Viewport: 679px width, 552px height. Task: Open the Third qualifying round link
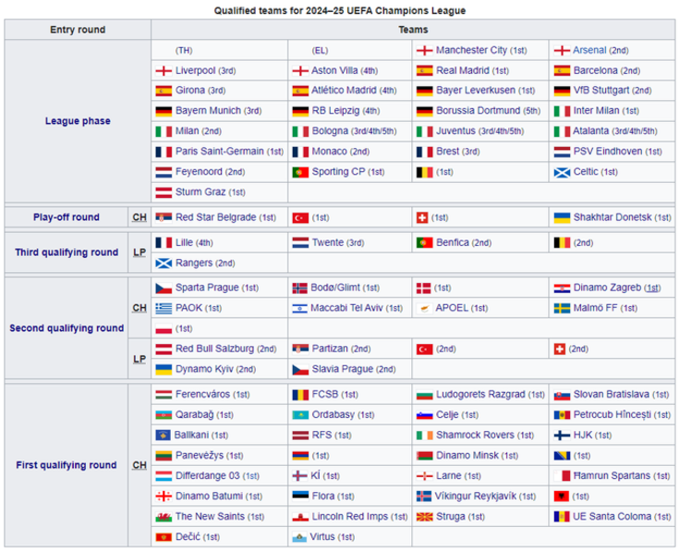(x=67, y=252)
